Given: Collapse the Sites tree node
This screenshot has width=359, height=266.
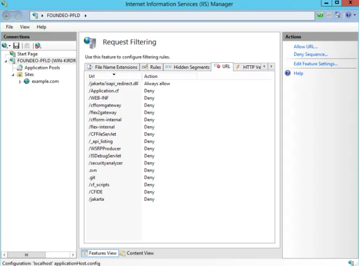Looking at the screenshot, I should 13,75.
